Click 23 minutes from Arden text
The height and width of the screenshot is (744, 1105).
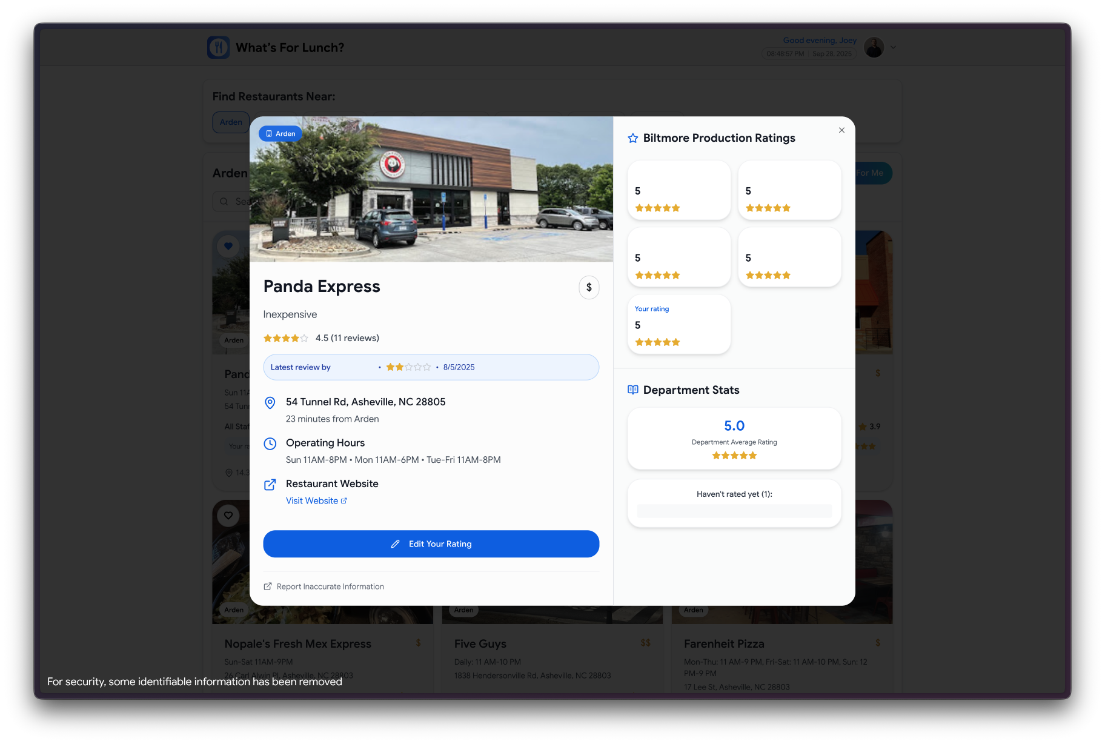click(x=332, y=419)
